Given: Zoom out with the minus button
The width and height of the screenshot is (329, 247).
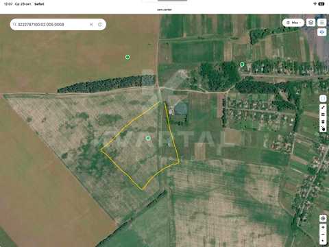Looking at the screenshot, I should pos(323,234).
